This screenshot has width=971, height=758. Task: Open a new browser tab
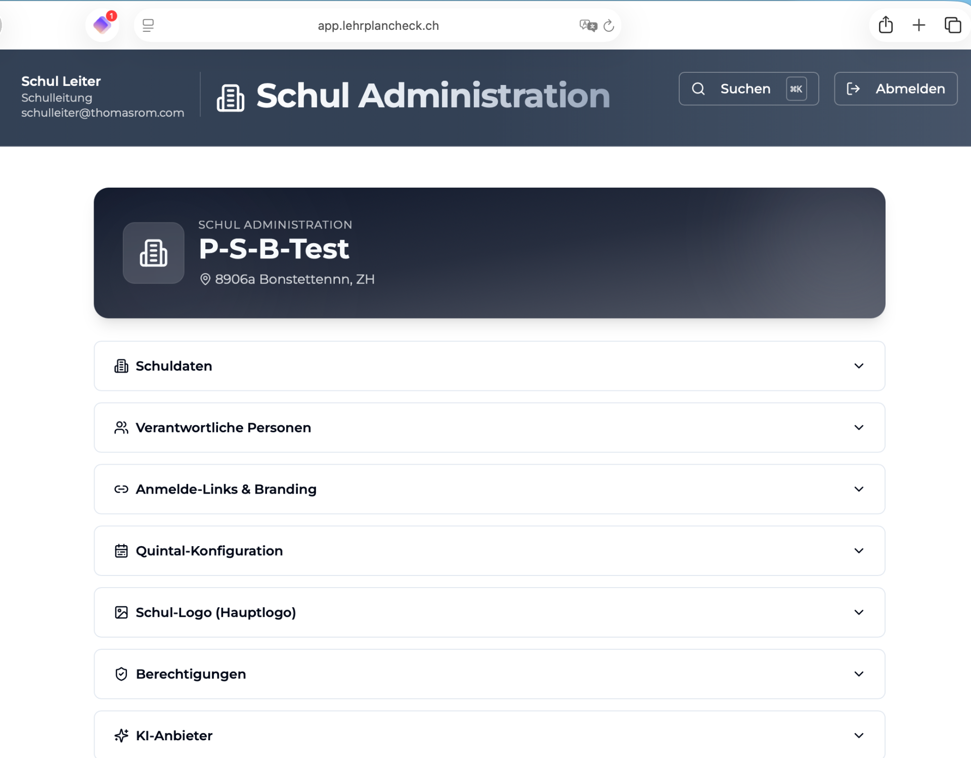[919, 25]
